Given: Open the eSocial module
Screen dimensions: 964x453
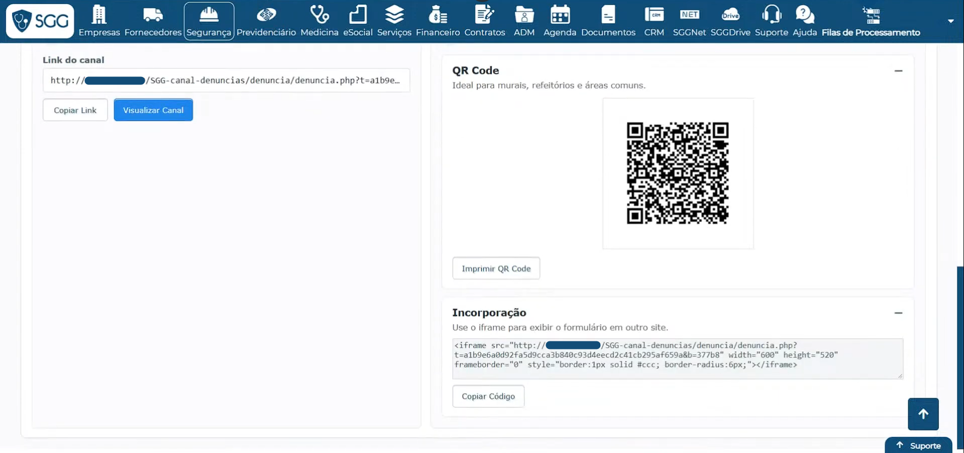Looking at the screenshot, I should 358,21.
